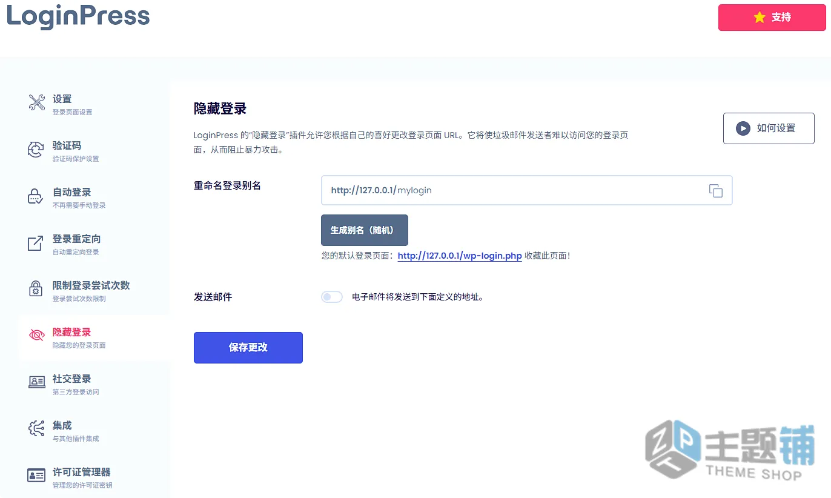This screenshot has height=498, width=831.
Task: Open the http://127.0.0.1/wp-login.php link
Action: pyautogui.click(x=460, y=256)
